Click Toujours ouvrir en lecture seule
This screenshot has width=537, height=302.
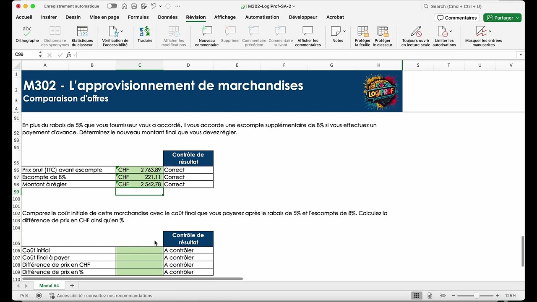point(416,36)
